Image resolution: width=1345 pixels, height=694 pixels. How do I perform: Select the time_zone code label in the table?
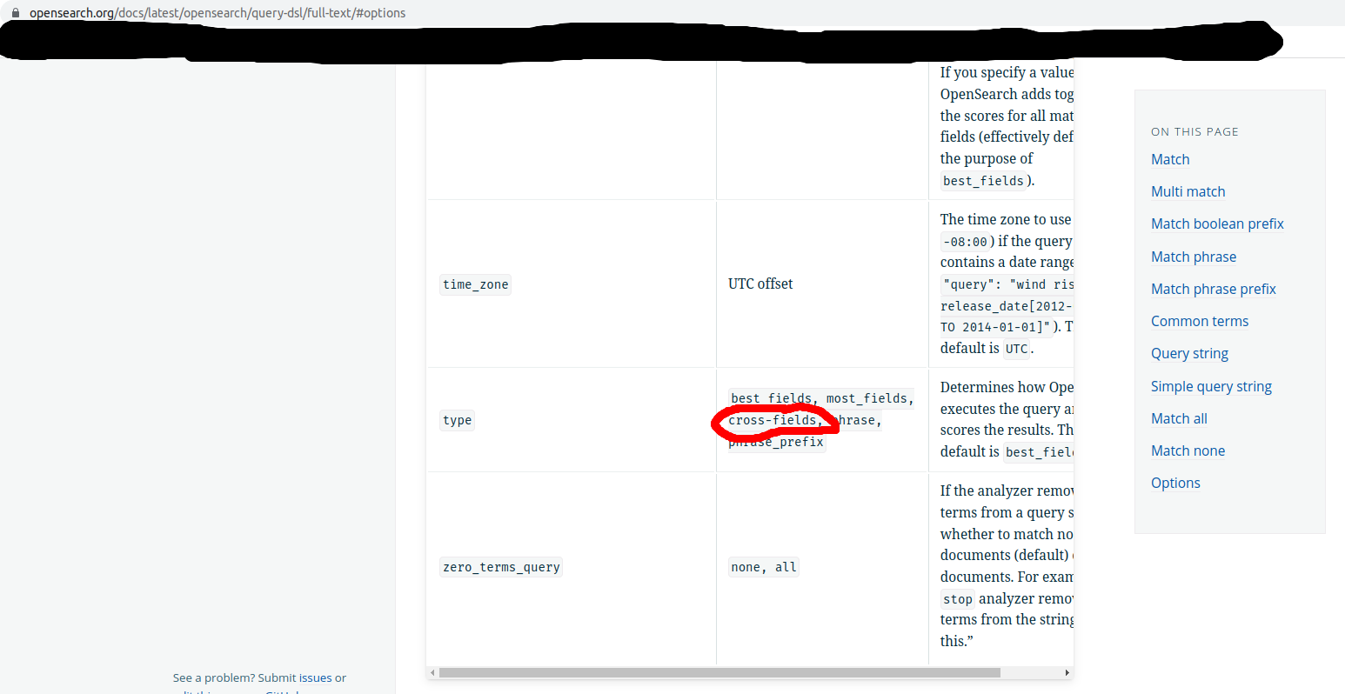click(475, 284)
